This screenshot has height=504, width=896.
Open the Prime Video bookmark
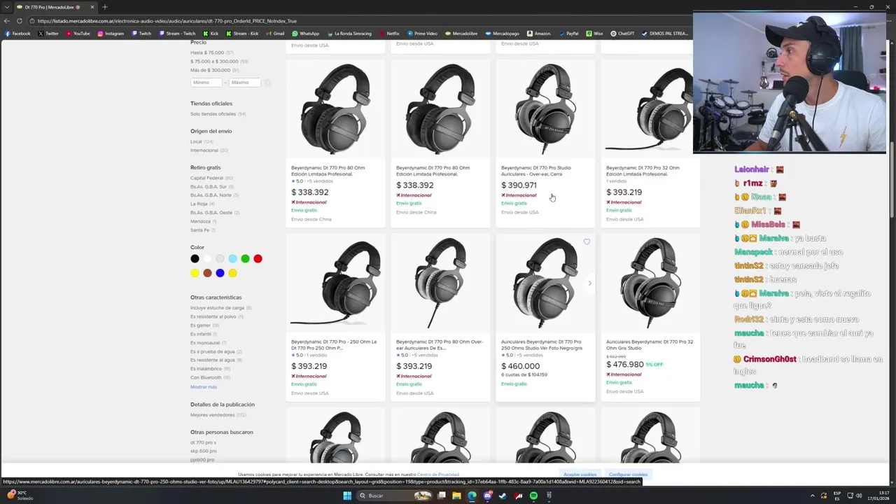click(x=422, y=34)
